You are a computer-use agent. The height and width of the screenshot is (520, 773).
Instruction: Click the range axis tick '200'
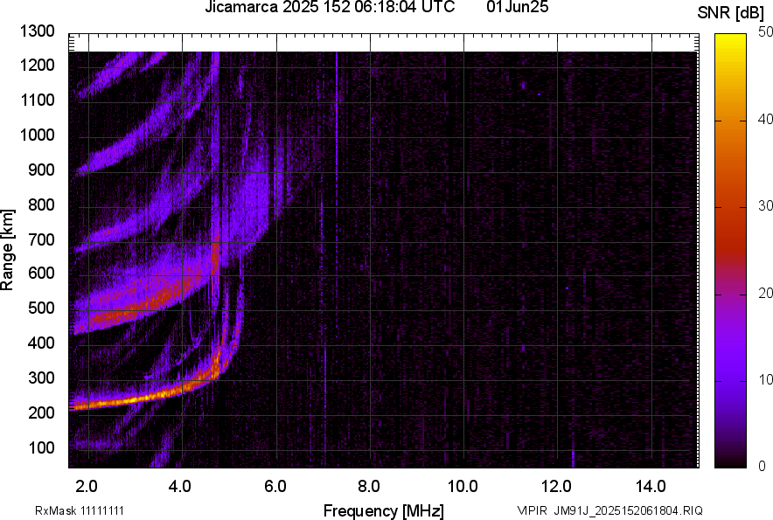[41, 413]
